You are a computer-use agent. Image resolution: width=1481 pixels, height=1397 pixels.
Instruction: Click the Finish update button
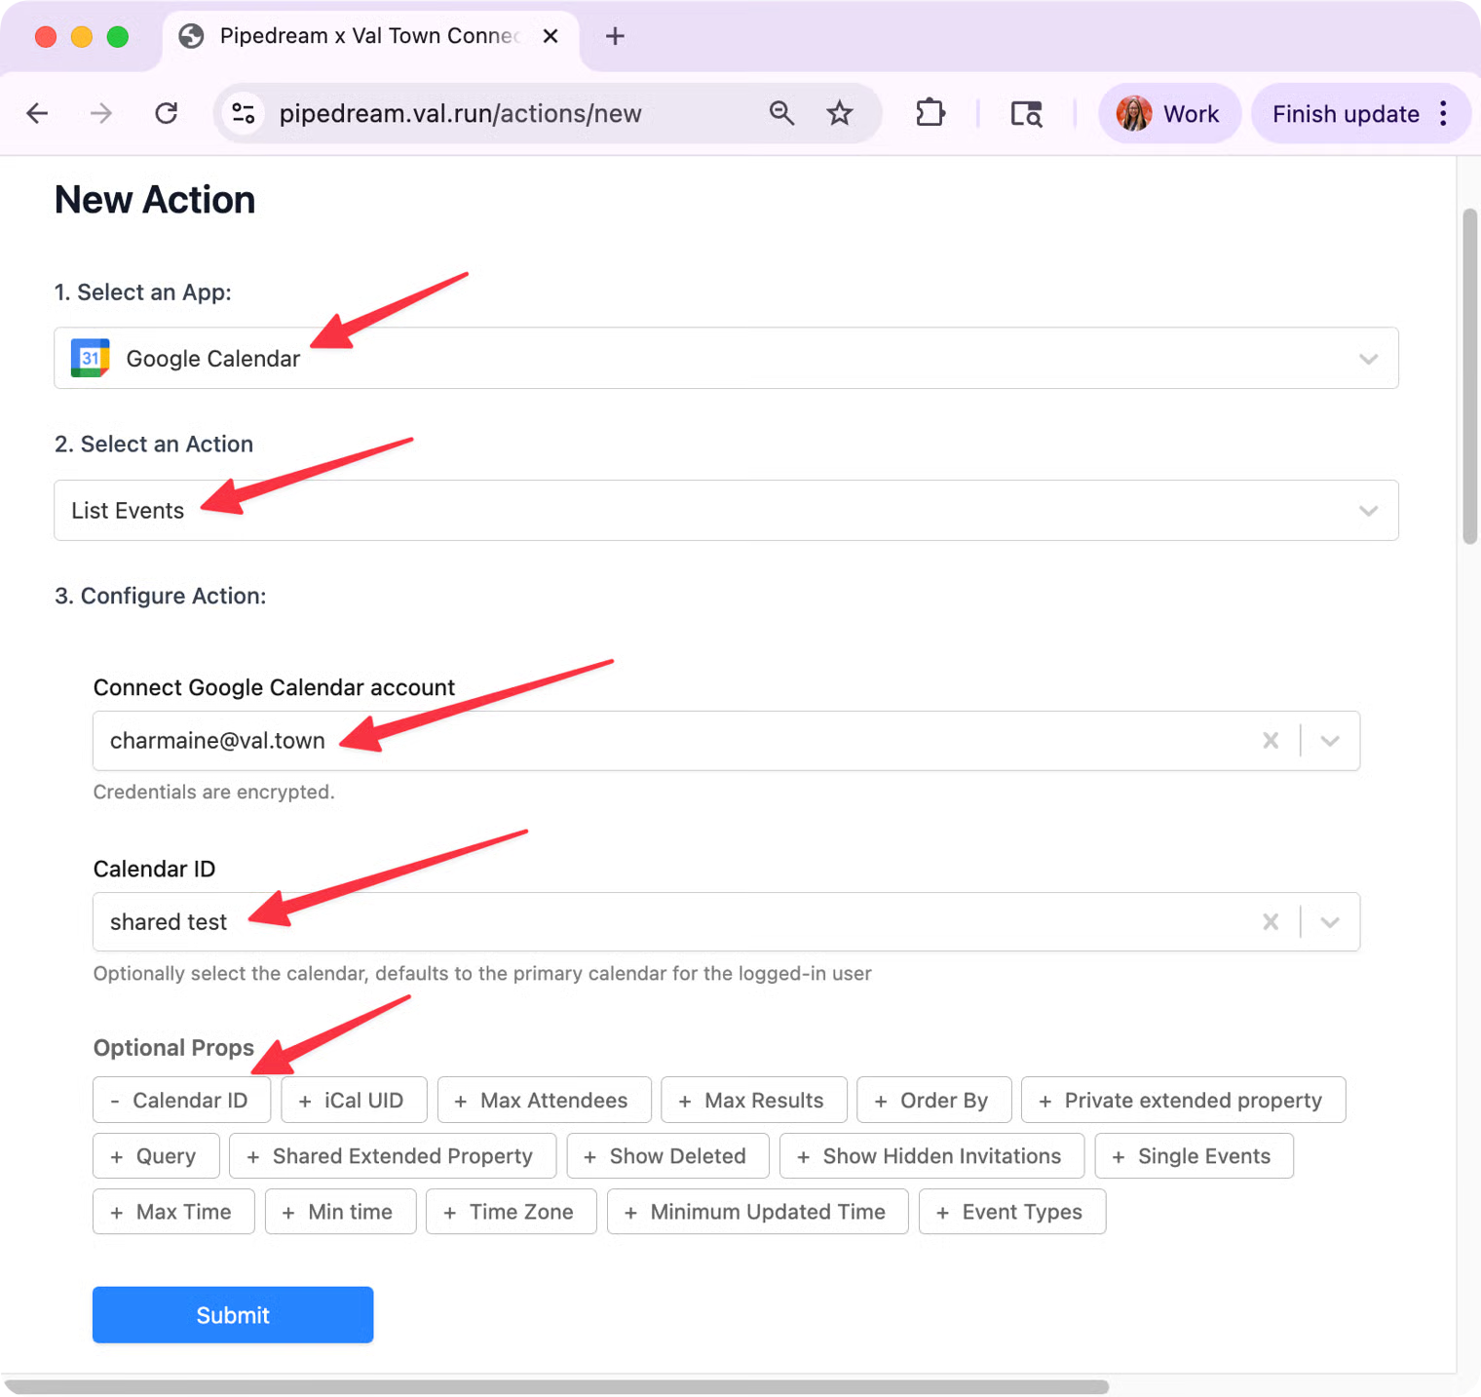click(x=1345, y=114)
